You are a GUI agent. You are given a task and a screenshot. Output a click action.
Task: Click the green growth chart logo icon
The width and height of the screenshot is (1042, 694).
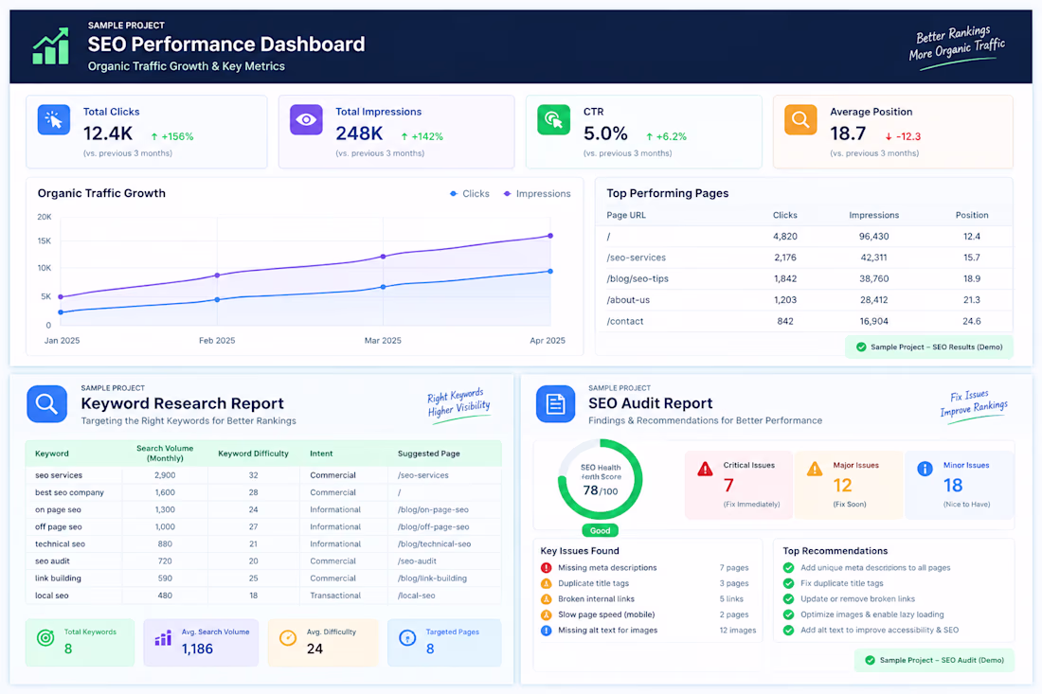pos(51,45)
